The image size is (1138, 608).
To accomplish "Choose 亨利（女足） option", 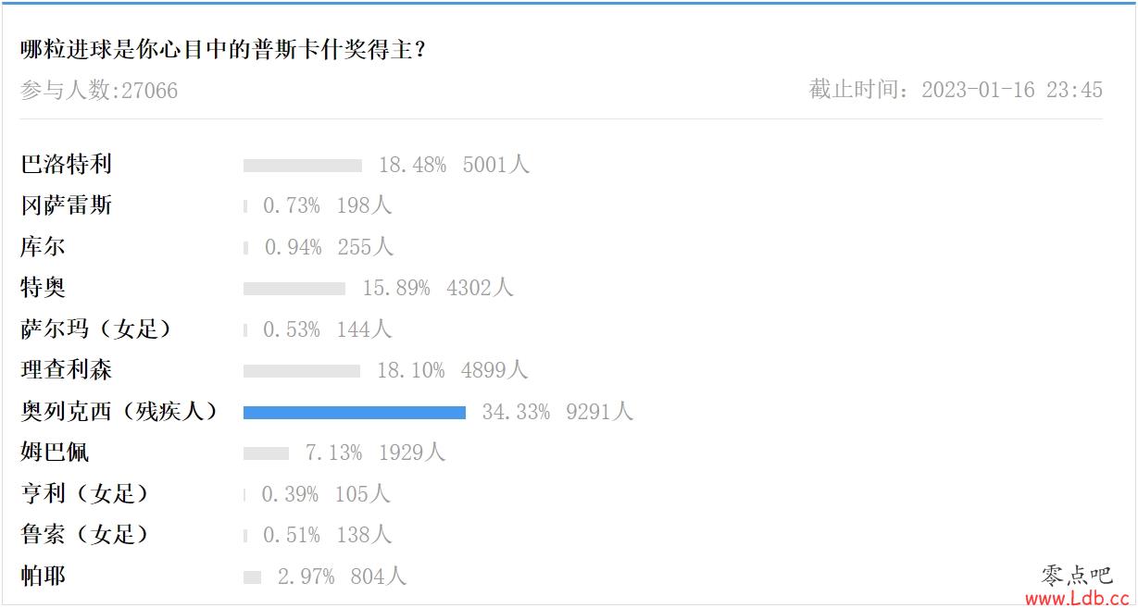I will click(x=85, y=493).
